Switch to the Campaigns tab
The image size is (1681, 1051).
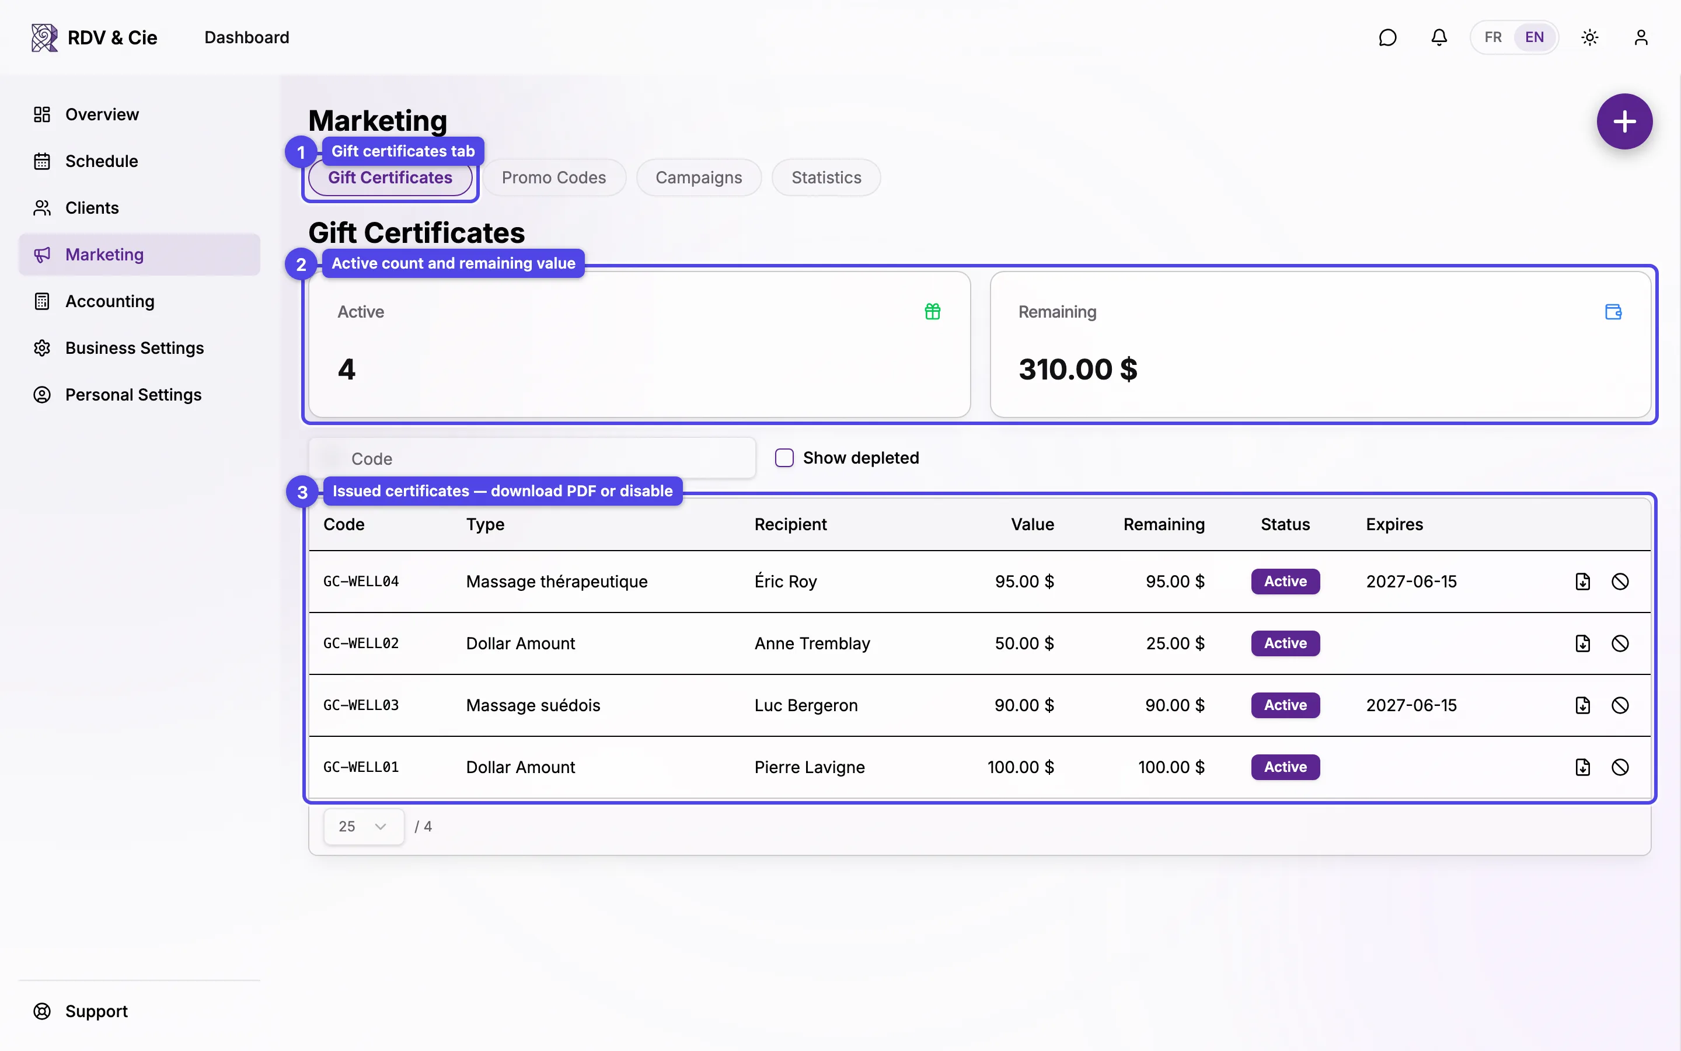699,178
